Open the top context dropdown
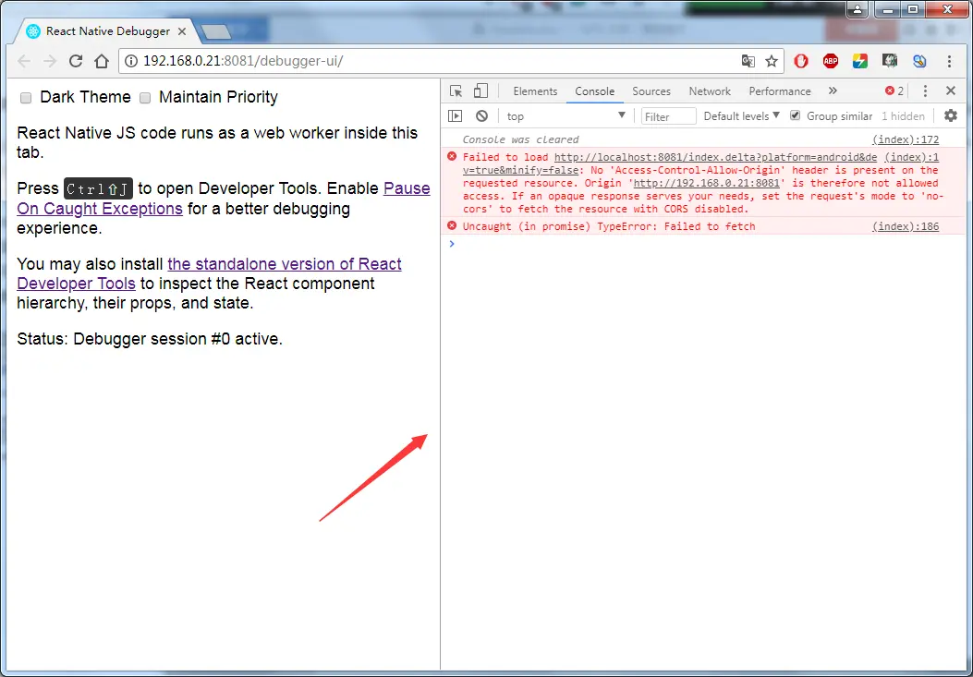Viewport: 973px width, 677px height. click(566, 116)
